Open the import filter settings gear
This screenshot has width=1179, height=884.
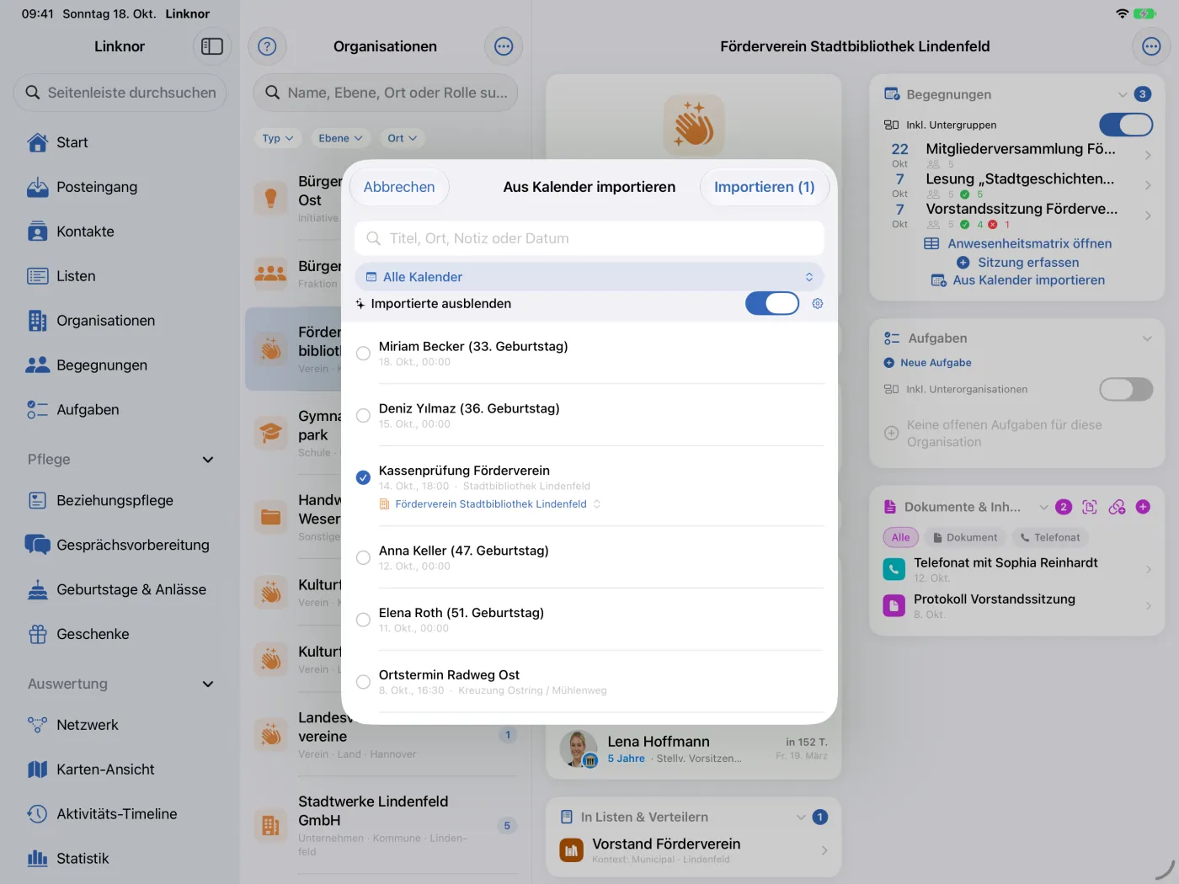click(817, 304)
